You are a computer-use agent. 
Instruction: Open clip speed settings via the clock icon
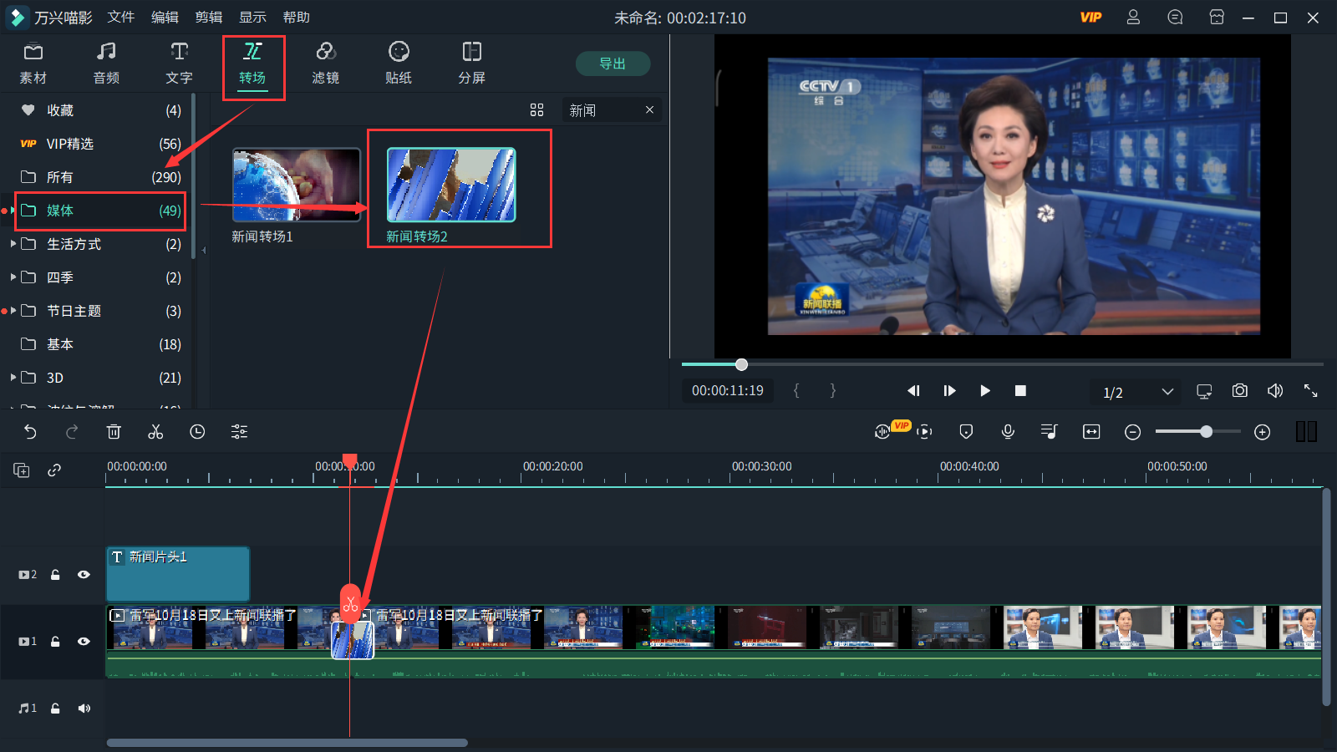click(x=197, y=432)
